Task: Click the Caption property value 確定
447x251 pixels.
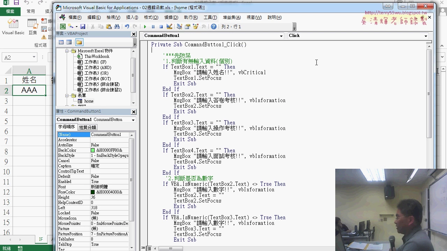Action: pos(110,166)
